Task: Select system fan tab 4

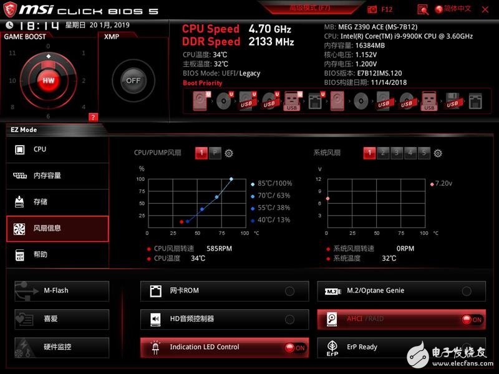Action: 410,153
